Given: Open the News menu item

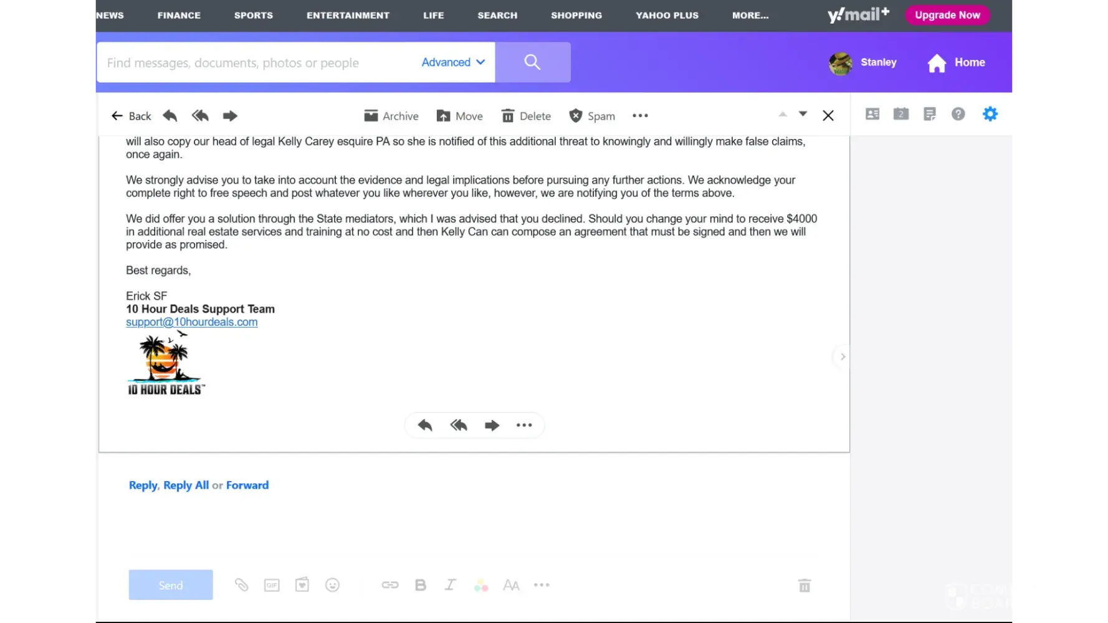Looking at the screenshot, I should [x=110, y=16].
